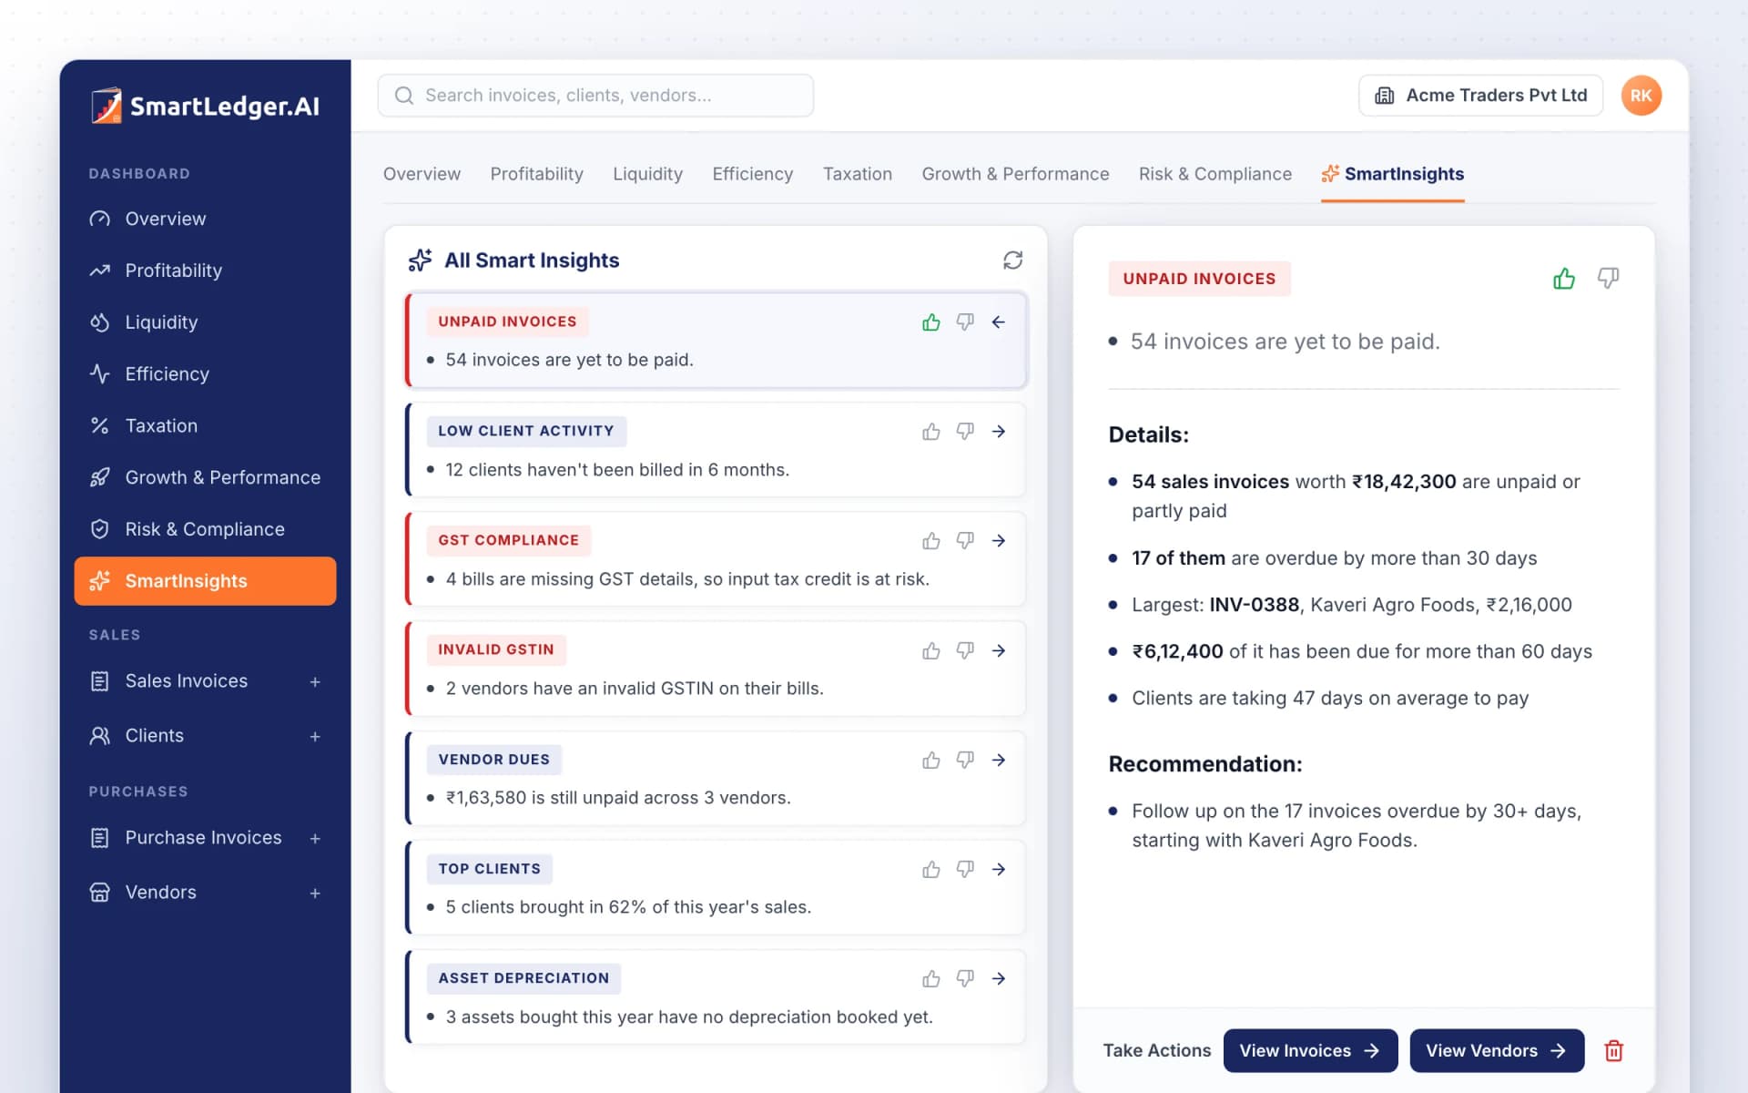
Task: Add a new Vendor with plus icon
Action: (315, 893)
